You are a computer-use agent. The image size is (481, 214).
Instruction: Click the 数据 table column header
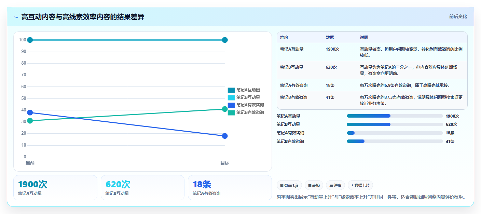tap(330, 38)
